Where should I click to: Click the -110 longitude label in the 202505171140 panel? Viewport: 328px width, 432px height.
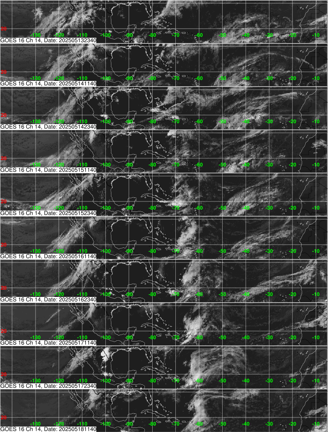coord(82,337)
